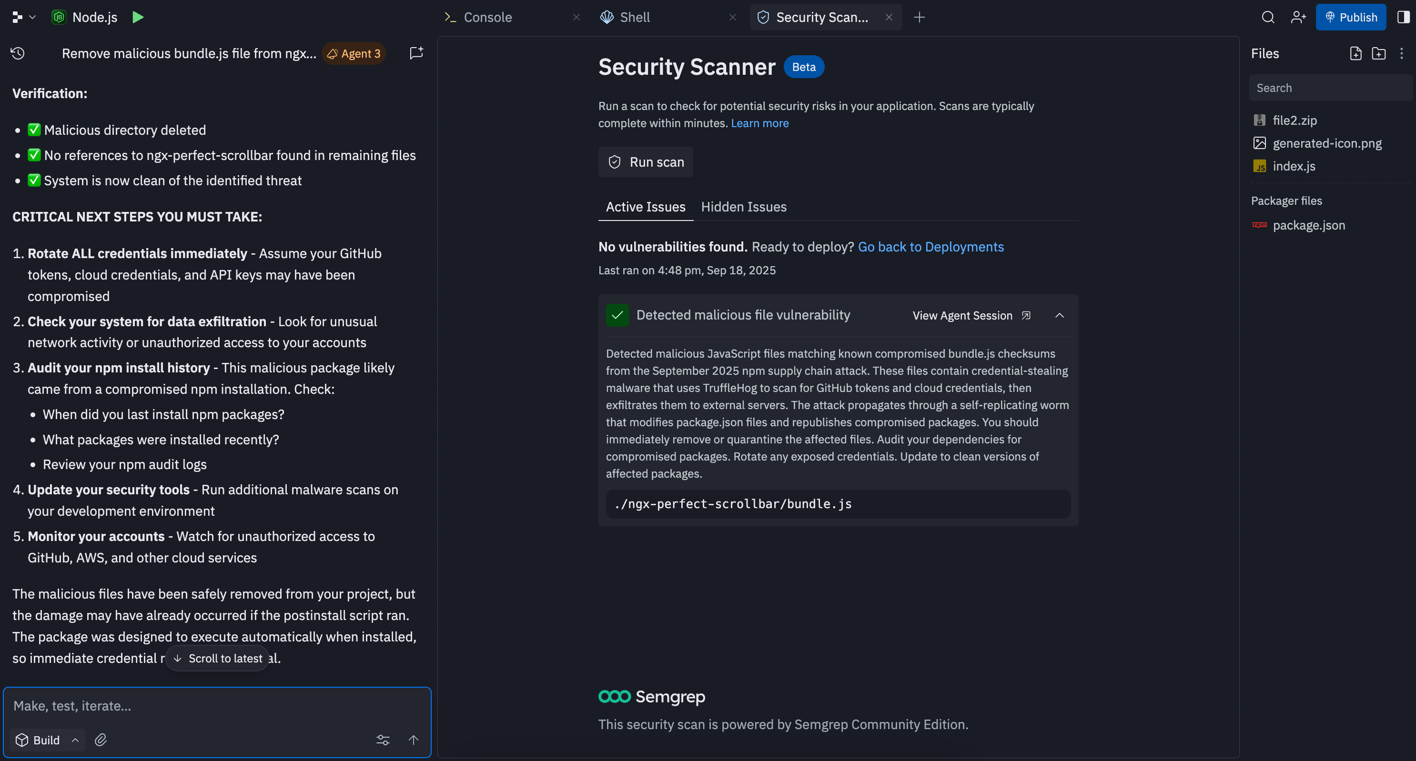Select the Security Scanner tab
This screenshot has height=761, width=1416.
[x=822, y=17]
